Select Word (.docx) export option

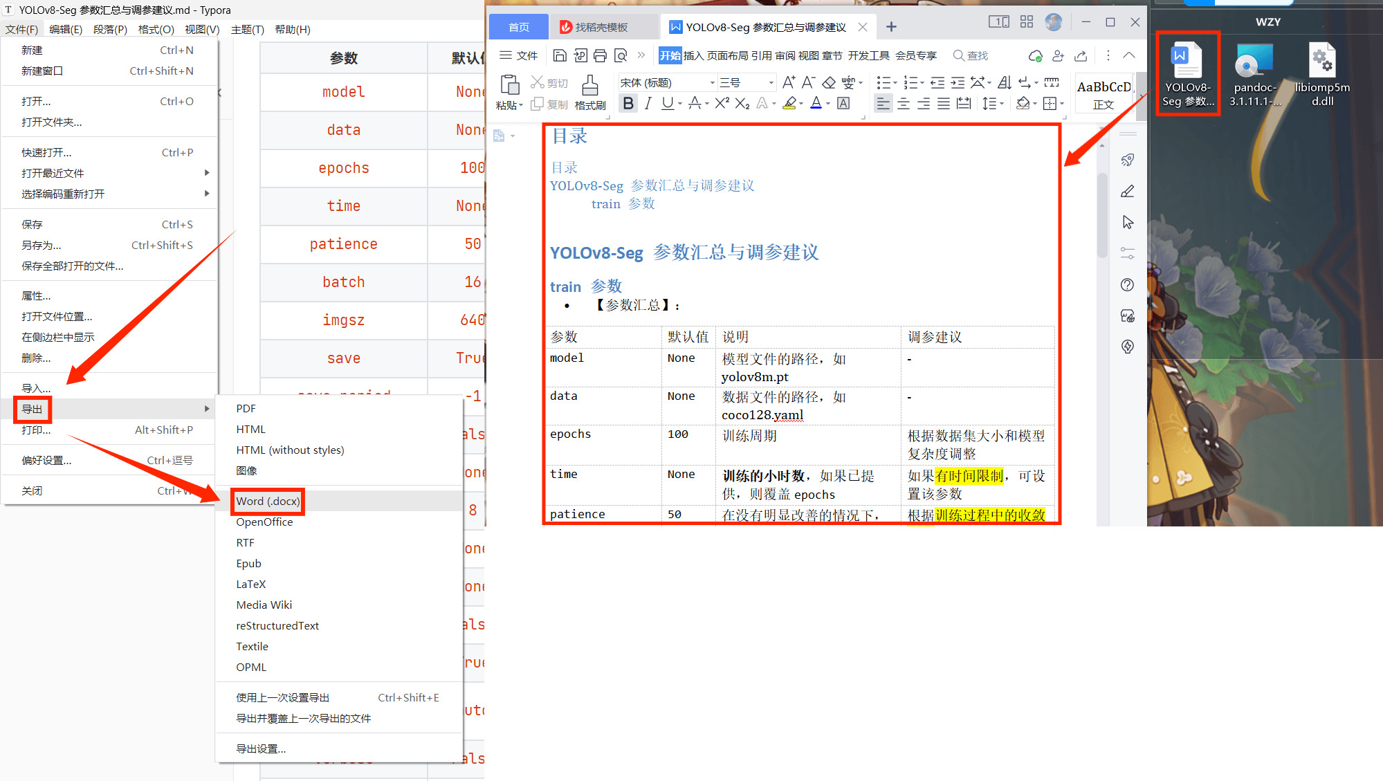point(268,501)
